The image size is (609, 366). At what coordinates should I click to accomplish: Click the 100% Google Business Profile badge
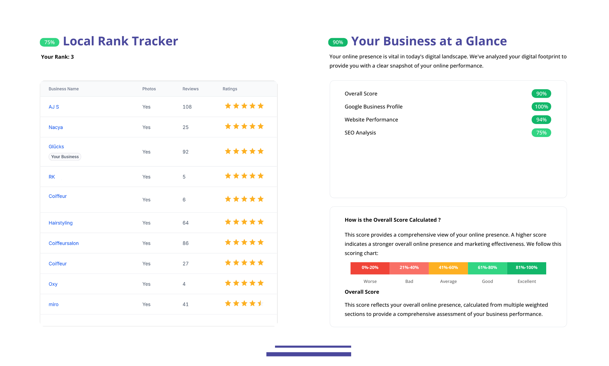[x=541, y=107]
